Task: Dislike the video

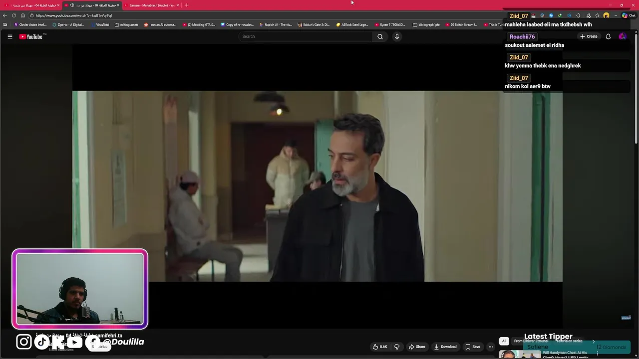Action: point(397,347)
